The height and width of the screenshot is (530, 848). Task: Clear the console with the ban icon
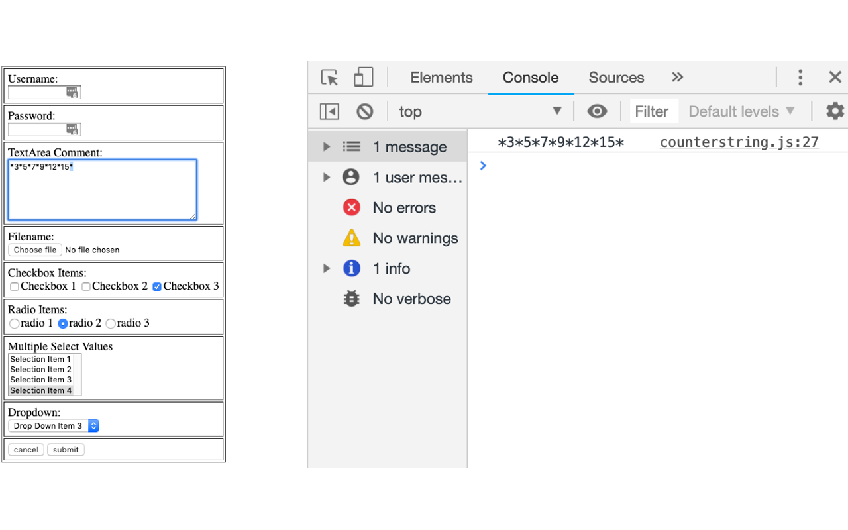click(x=365, y=111)
